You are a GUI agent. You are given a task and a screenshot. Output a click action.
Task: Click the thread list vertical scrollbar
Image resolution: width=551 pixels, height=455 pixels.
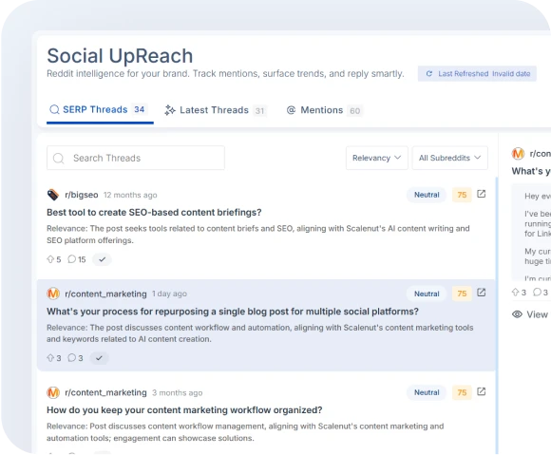coord(497,315)
